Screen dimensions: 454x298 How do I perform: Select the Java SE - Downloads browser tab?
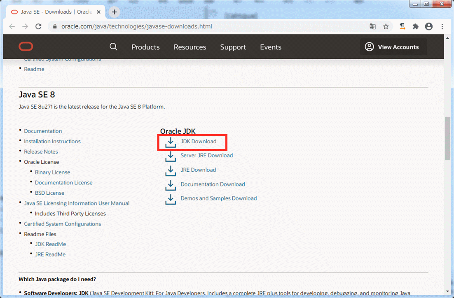pyautogui.click(x=55, y=12)
